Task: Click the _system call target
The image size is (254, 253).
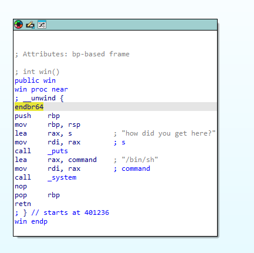Action: click(x=62, y=177)
